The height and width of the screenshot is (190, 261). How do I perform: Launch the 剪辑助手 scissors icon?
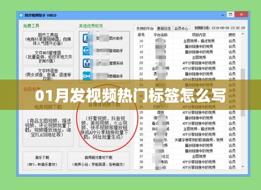[87, 76]
